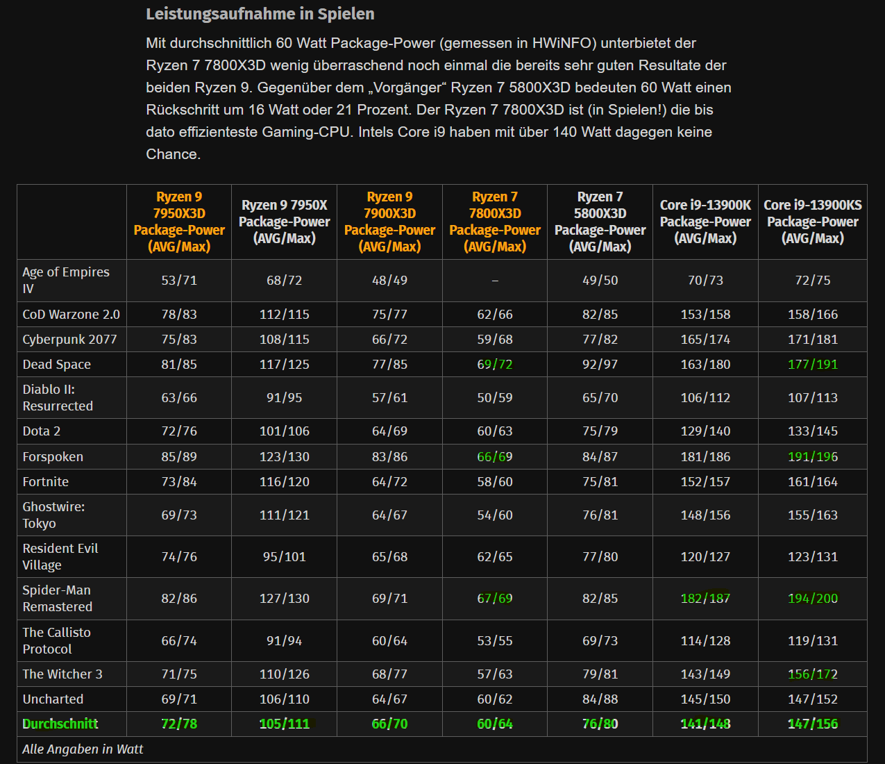Click the "Ghostwire: Tokyo" row label
This screenshot has height=764, width=885.
coord(53,515)
